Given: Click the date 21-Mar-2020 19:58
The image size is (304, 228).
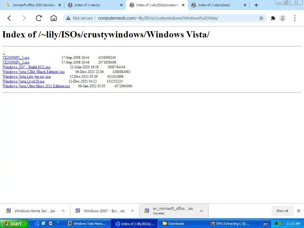Looking at the screenshot, I should tap(84, 67).
